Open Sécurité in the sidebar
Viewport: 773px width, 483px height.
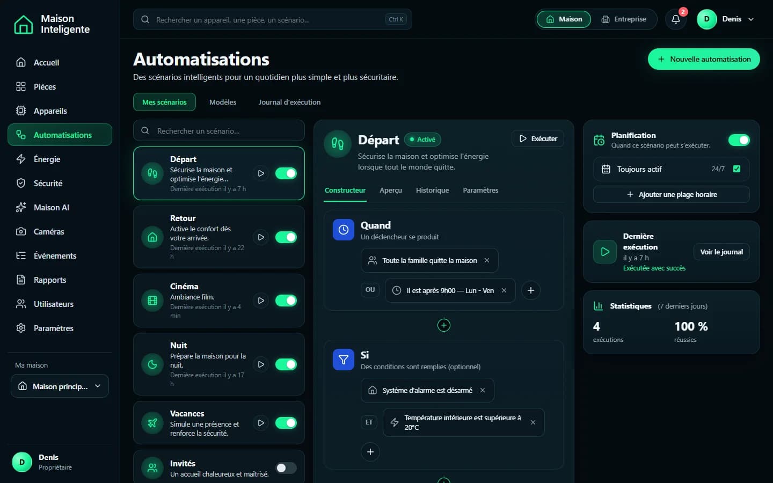pos(60,183)
